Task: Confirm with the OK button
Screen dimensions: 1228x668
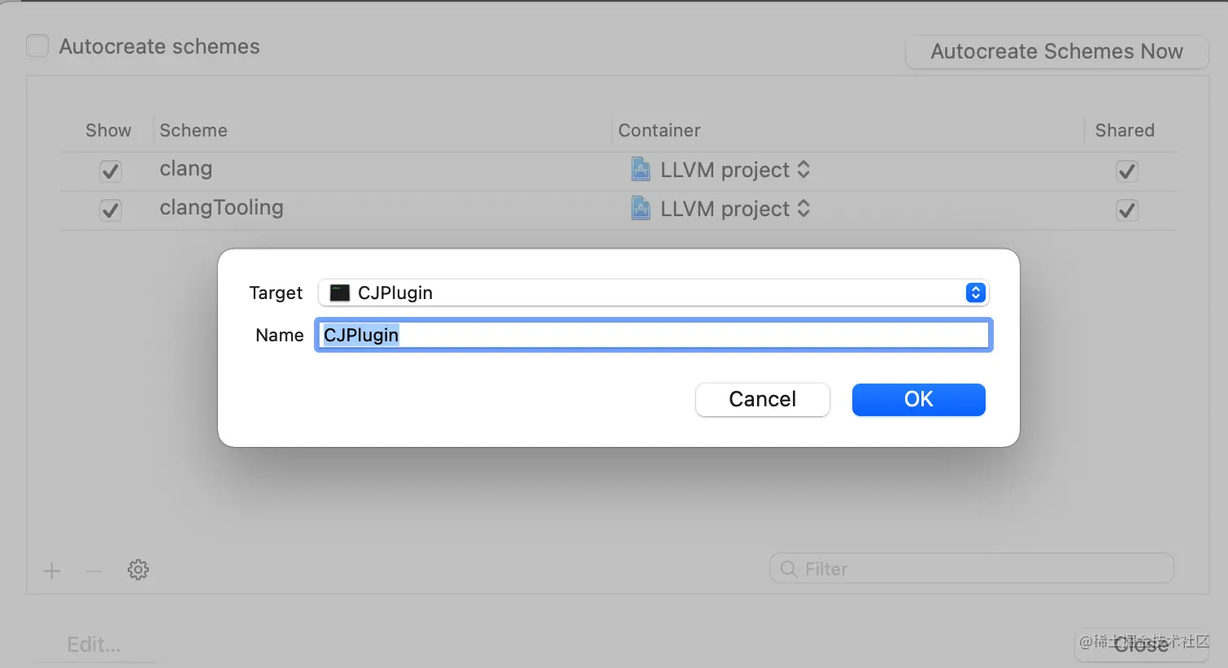Action: 919,399
